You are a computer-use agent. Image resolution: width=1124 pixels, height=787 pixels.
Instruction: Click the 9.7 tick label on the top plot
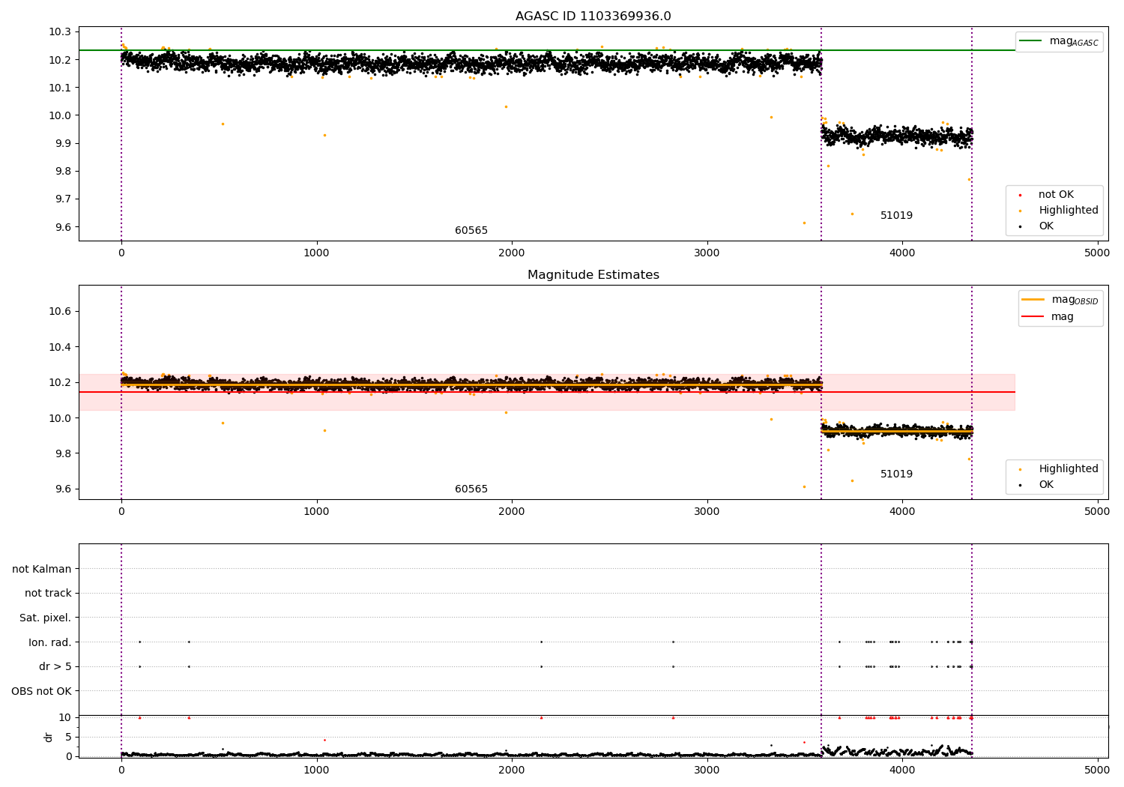[x=61, y=199]
